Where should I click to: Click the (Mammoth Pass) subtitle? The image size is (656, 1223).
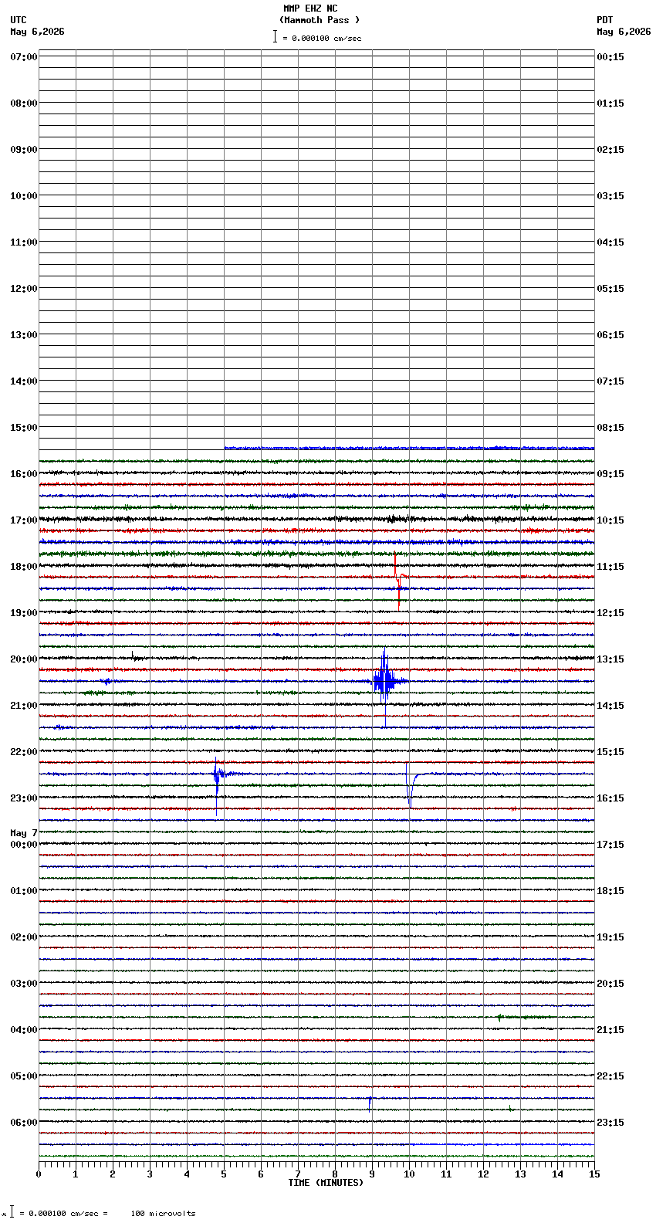[320, 20]
